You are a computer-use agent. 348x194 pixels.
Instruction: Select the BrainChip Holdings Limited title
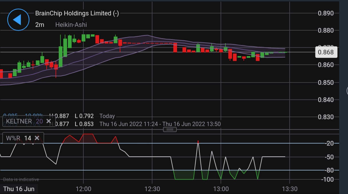pos(77,13)
